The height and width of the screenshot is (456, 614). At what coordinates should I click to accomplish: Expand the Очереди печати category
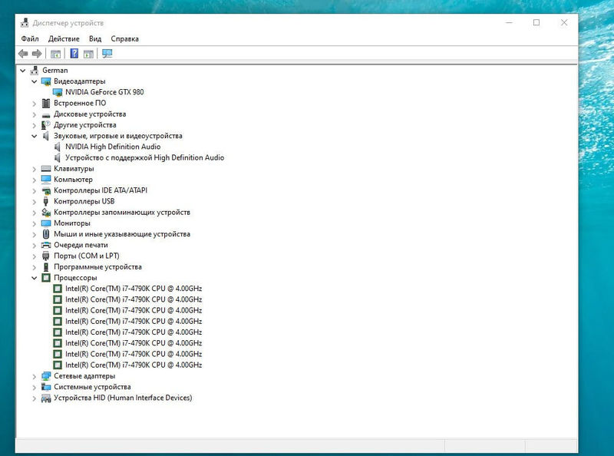point(34,245)
